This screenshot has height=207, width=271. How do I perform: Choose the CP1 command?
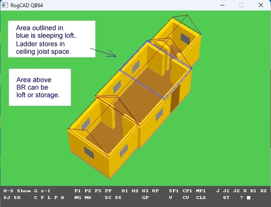point(187,191)
